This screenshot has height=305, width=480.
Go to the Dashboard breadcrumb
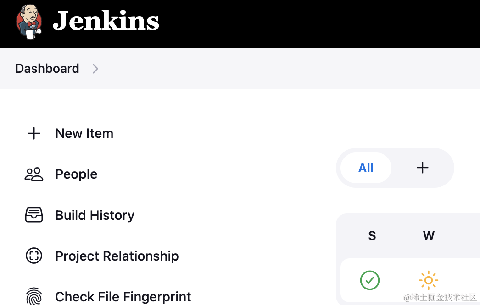click(x=47, y=68)
